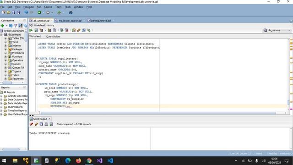This screenshot has height=165, width=293.
Task: Click the Unshared SQL Worksheet icon
Action: point(74,30)
